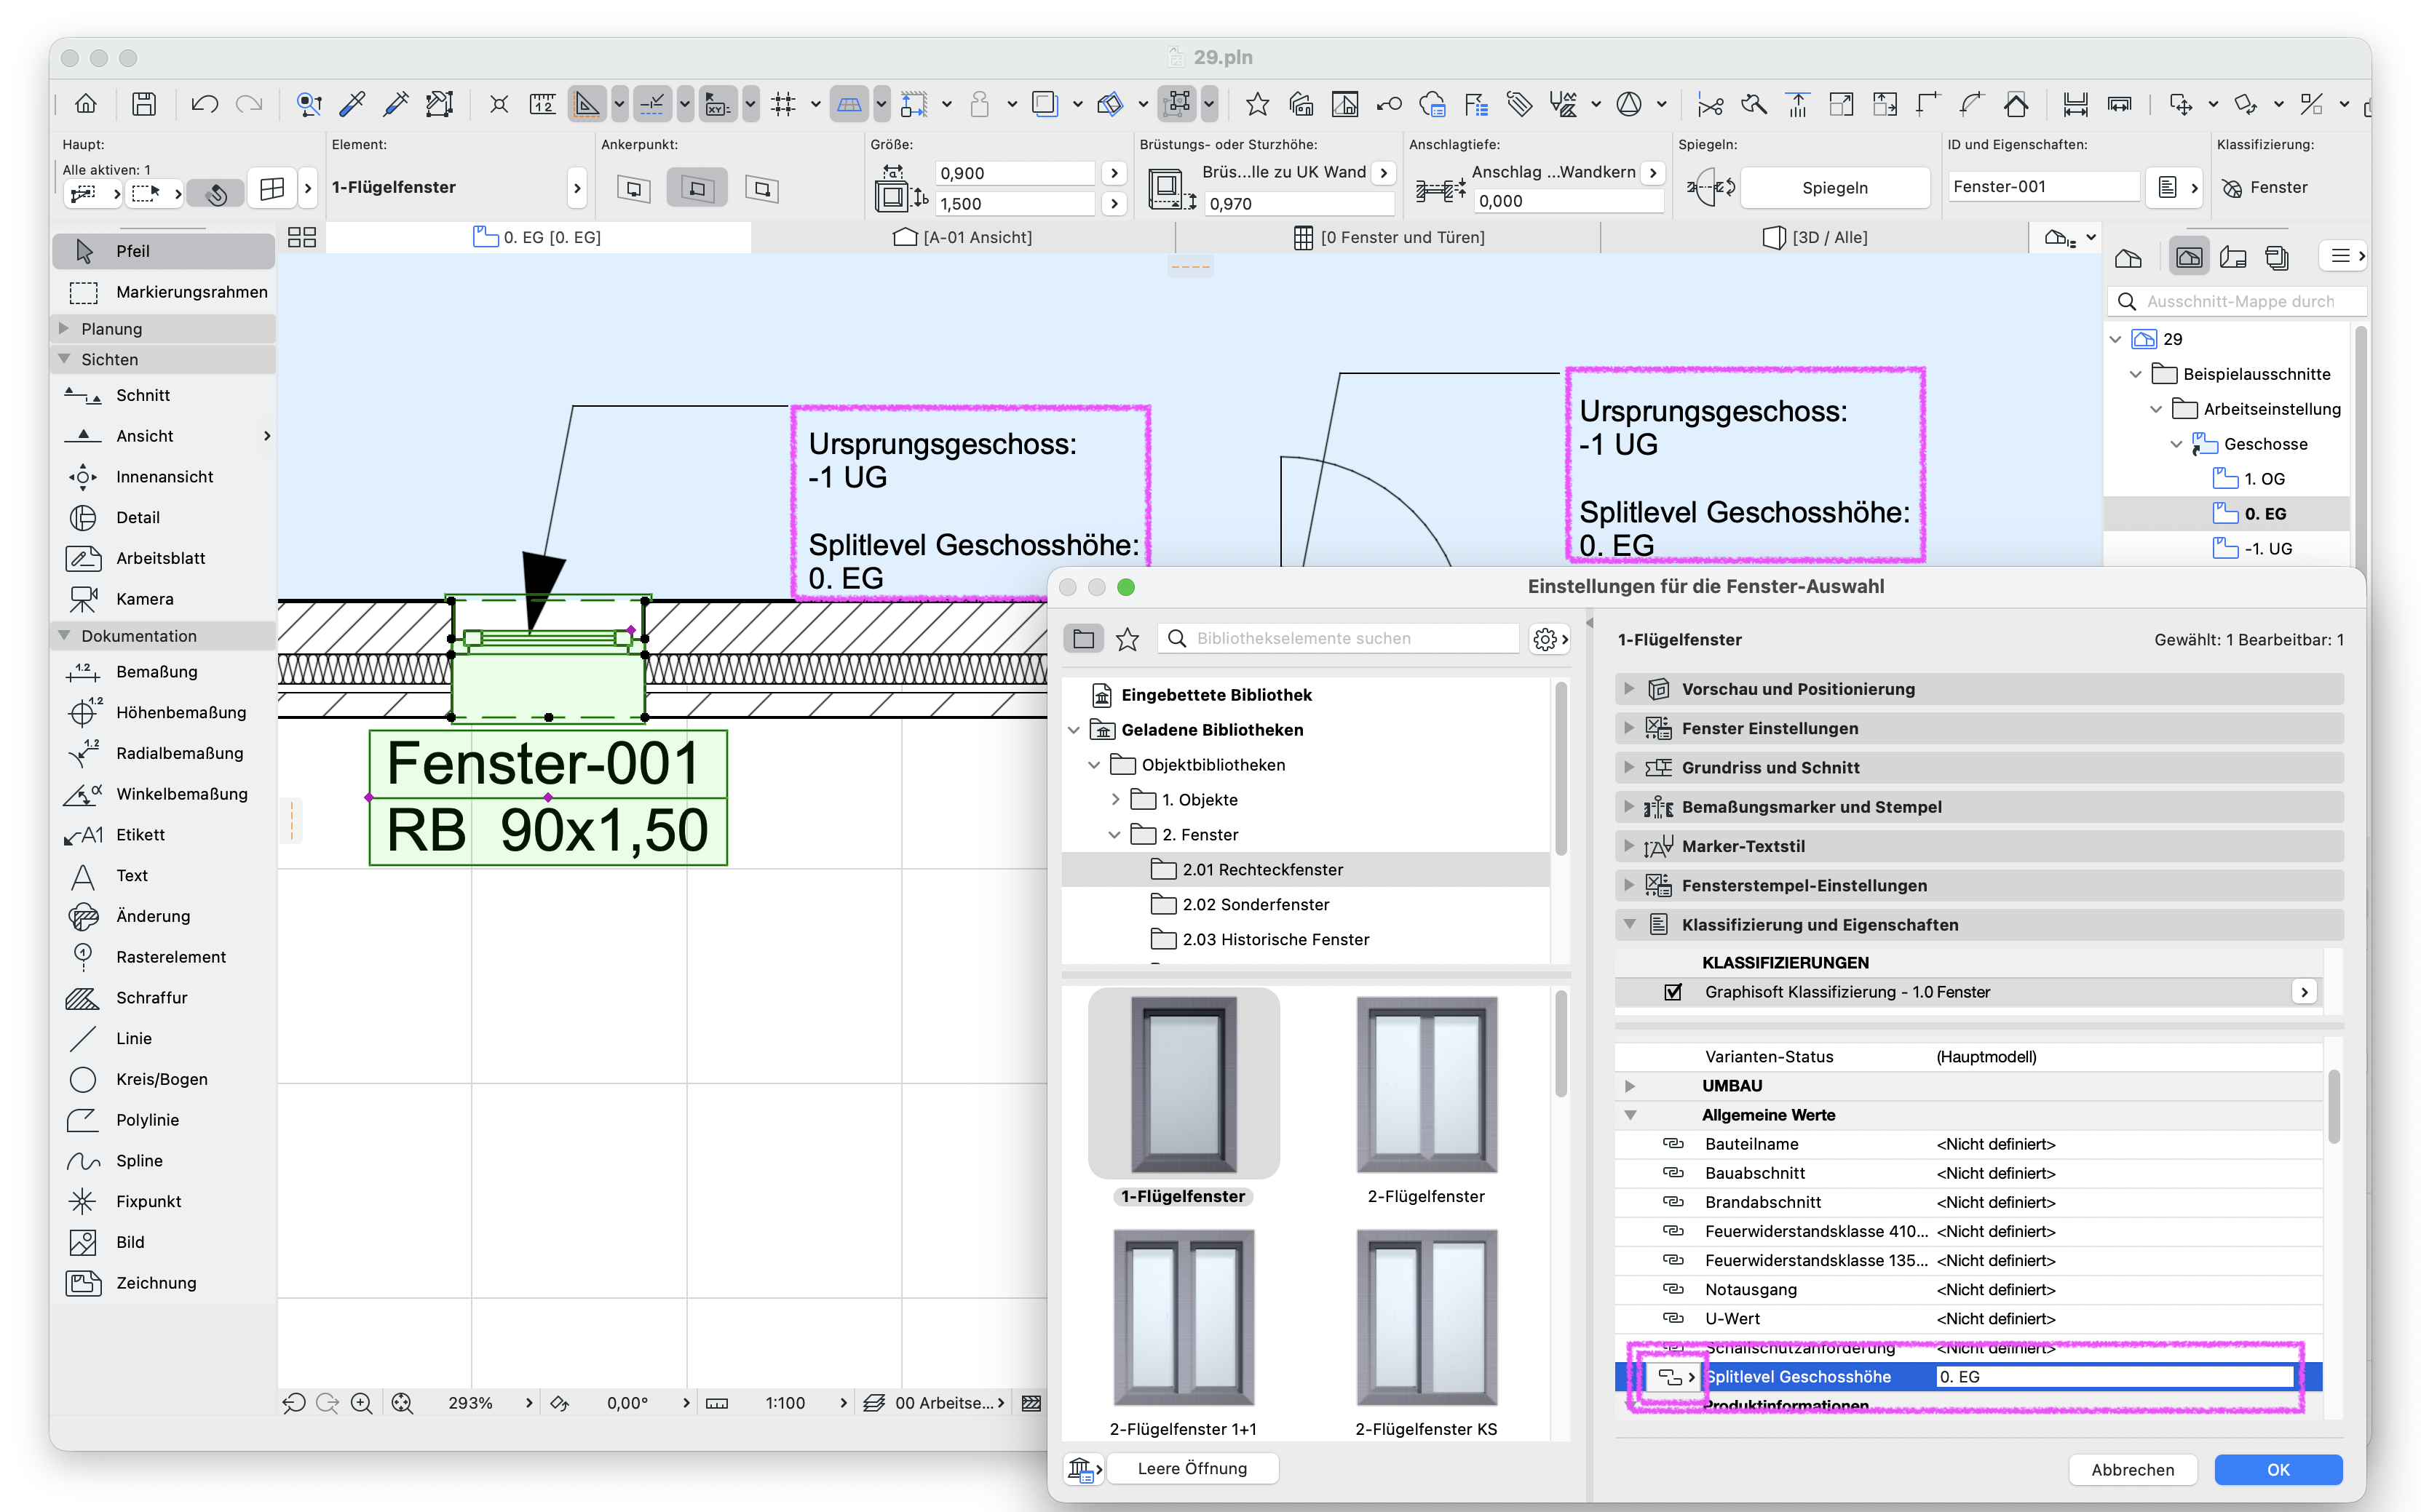
Task: Click the undo arrow icon
Action: (205, 104)
